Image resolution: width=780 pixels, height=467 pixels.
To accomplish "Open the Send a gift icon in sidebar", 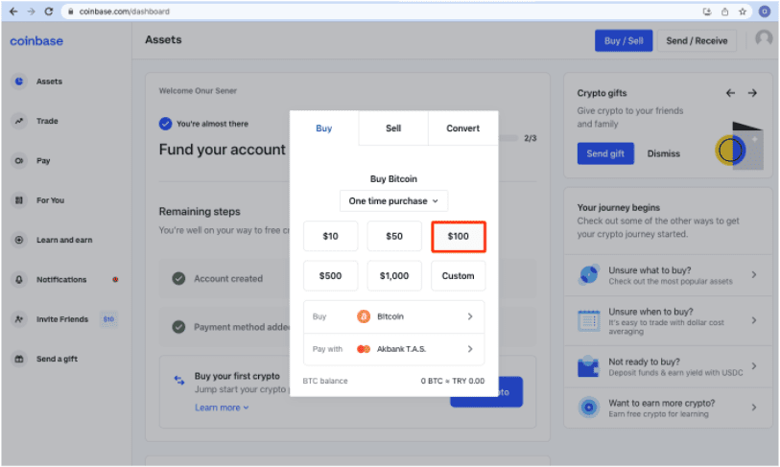I will (x=19, y=359).
